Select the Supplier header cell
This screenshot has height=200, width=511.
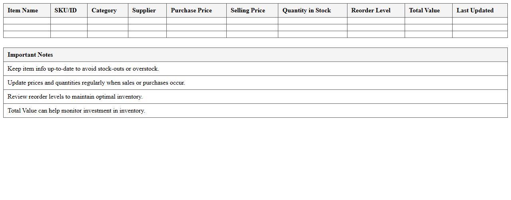point(144,10)
